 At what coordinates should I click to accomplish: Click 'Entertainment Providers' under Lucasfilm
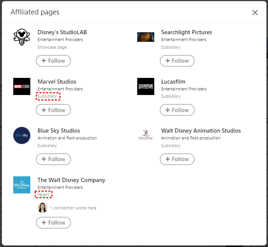[x=184, y=89]
